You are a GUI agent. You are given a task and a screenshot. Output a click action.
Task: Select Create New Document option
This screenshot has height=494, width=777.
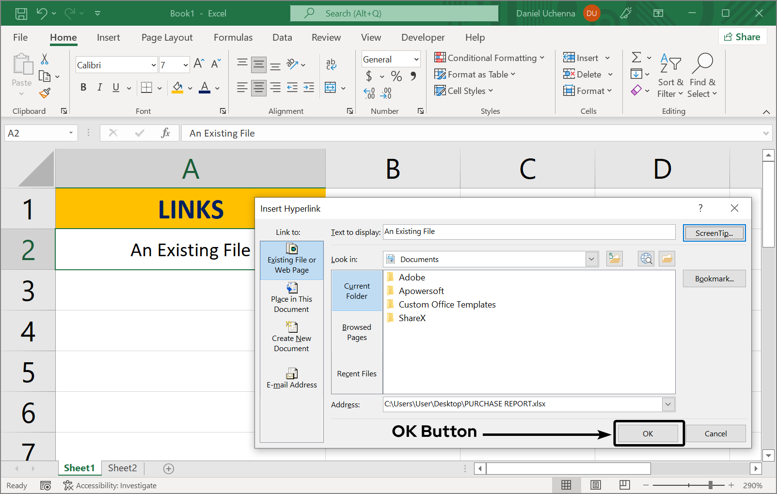[x=291, y=338]
